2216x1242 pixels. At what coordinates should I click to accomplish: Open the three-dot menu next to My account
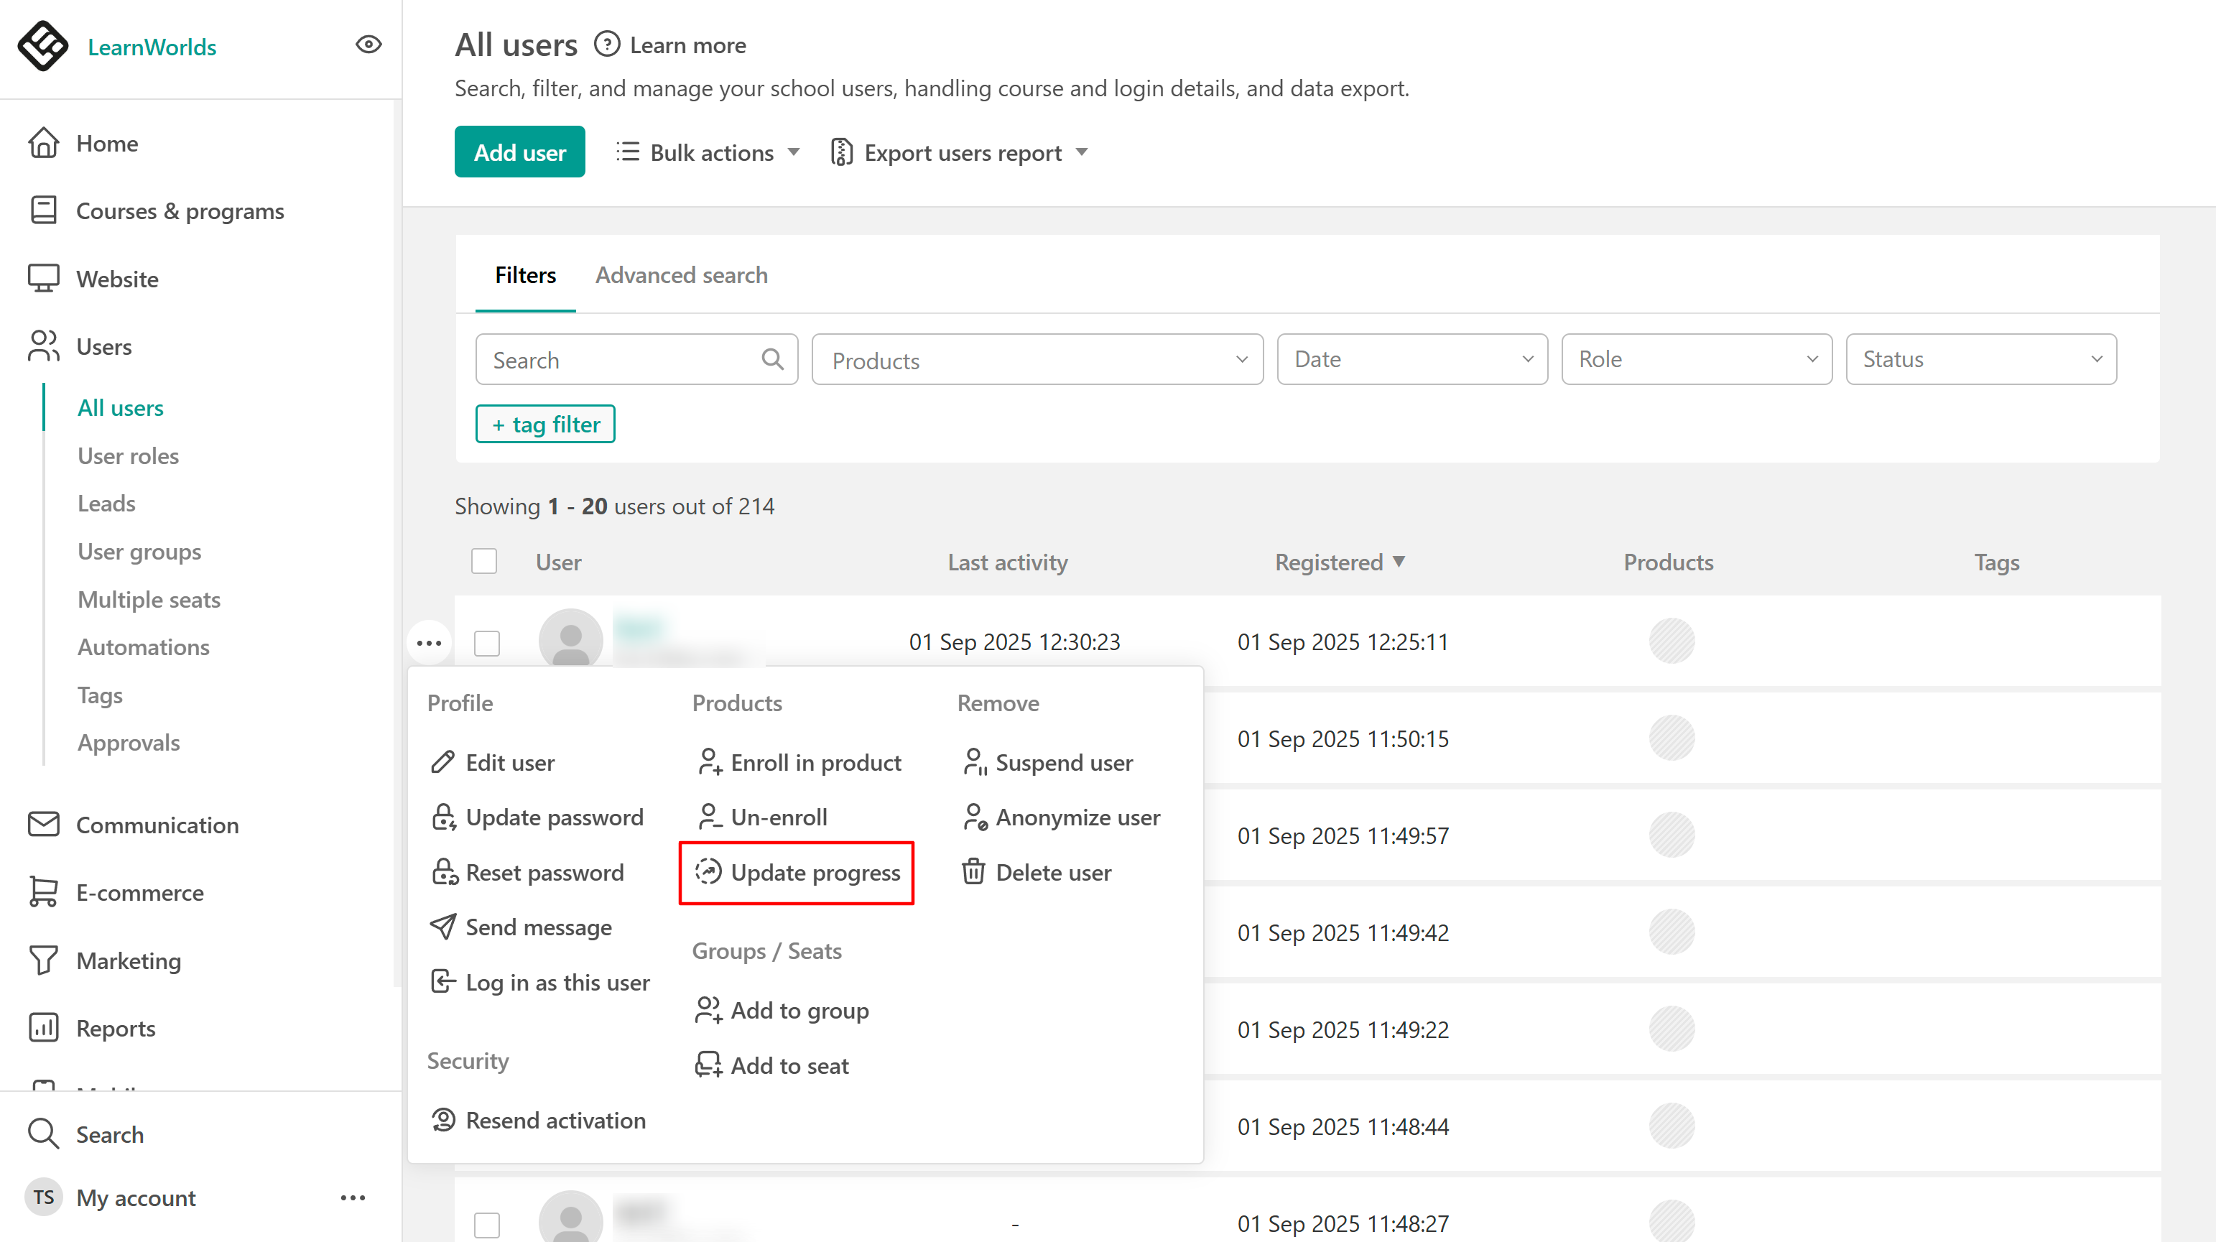pos(353,1197)
